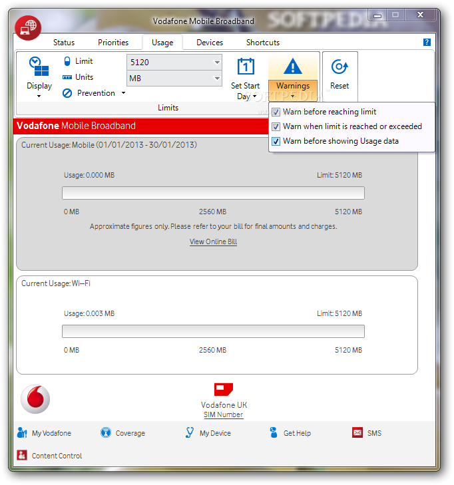The height and width of the screenshot is (485, 454).
Task: Open the Coverage link
Action: coord(130,433)
